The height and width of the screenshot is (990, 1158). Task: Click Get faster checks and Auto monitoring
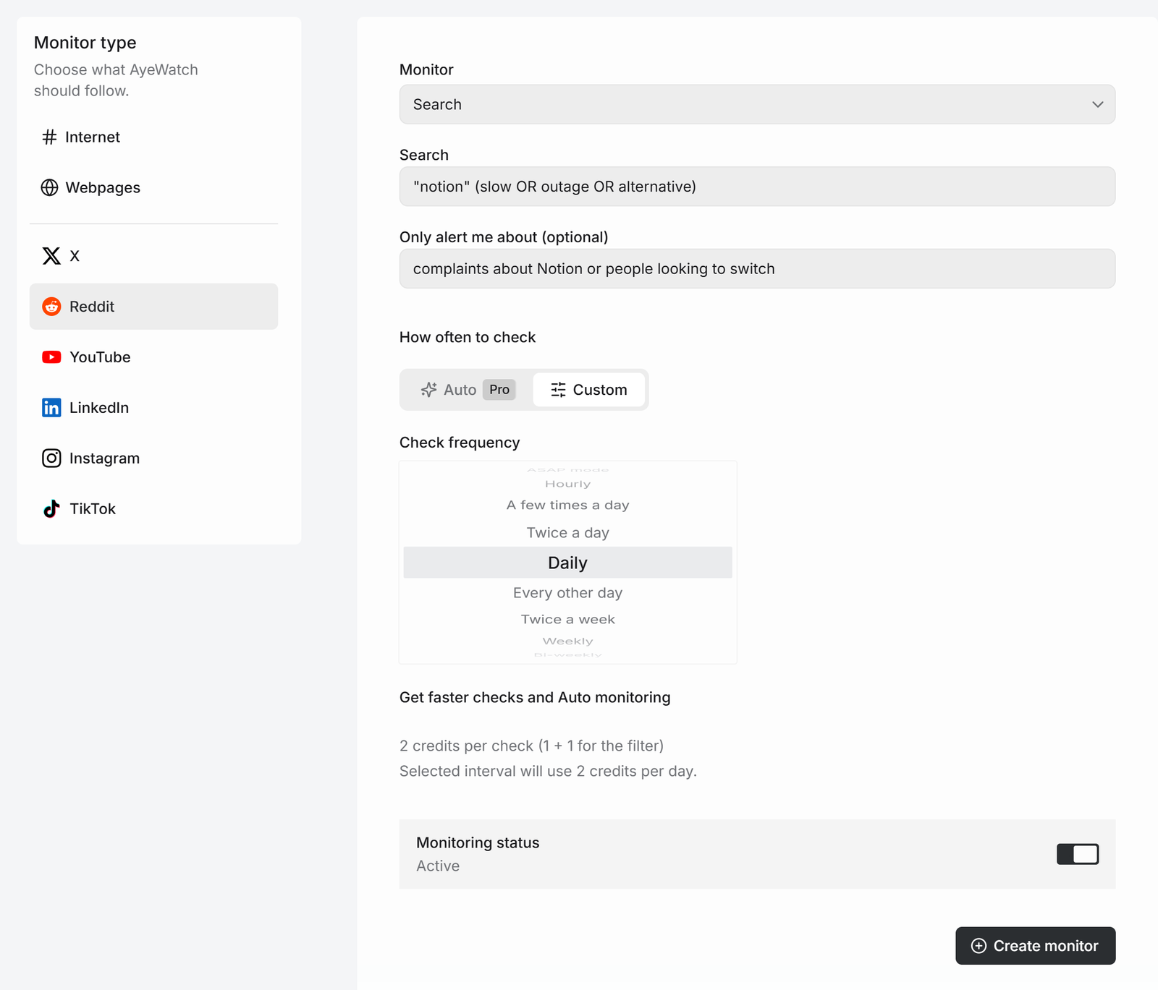[x=535, y=697]
